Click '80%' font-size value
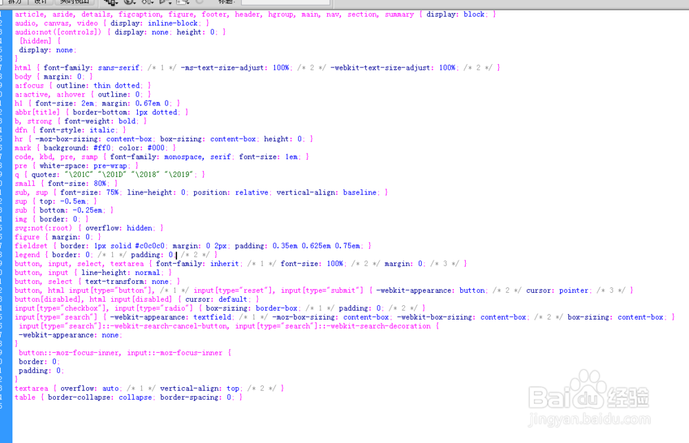 (x=100, y=184)
